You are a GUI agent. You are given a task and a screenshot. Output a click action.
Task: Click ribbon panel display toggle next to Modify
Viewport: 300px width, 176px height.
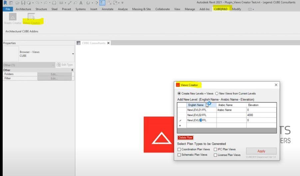[251, 9]
